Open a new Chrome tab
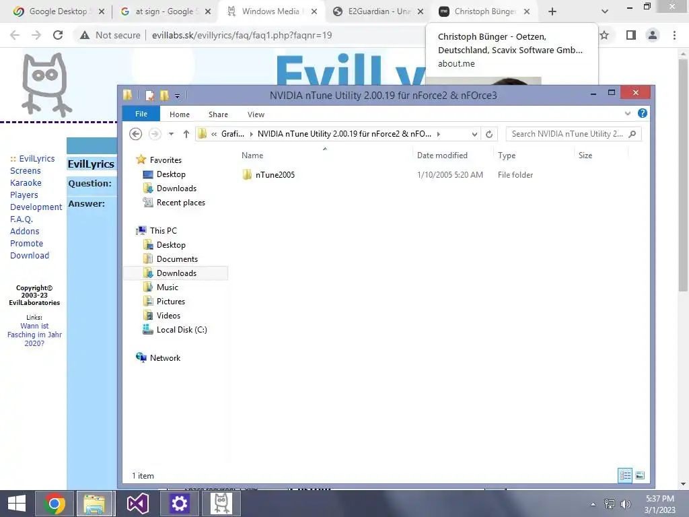This screenshot has width=689, height=517. click(552, 11)
